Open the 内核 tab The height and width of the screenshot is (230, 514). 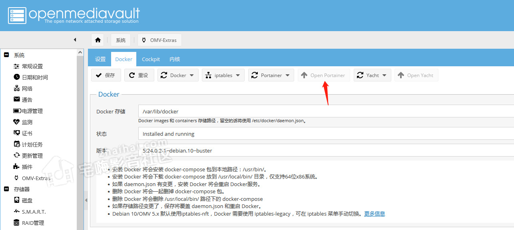175,59
